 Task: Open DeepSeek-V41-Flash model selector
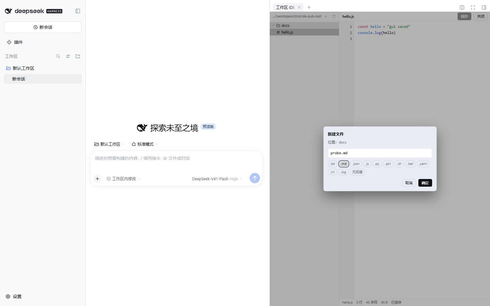click(x=217, y=179)
